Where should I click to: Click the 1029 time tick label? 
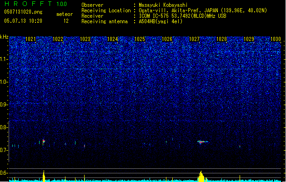(249, 39)
